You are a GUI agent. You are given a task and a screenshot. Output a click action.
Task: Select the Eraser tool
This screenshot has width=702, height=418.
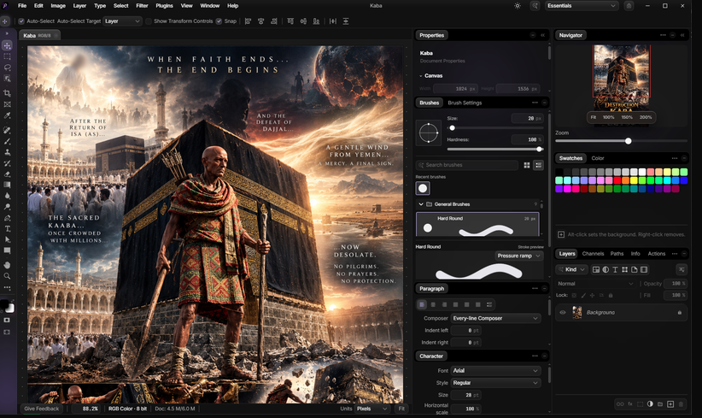tap(7, 174)
